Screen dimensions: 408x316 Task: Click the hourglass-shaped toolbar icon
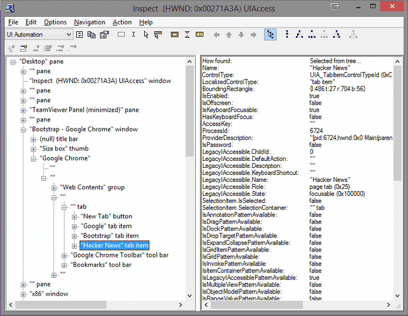point(187,35)
